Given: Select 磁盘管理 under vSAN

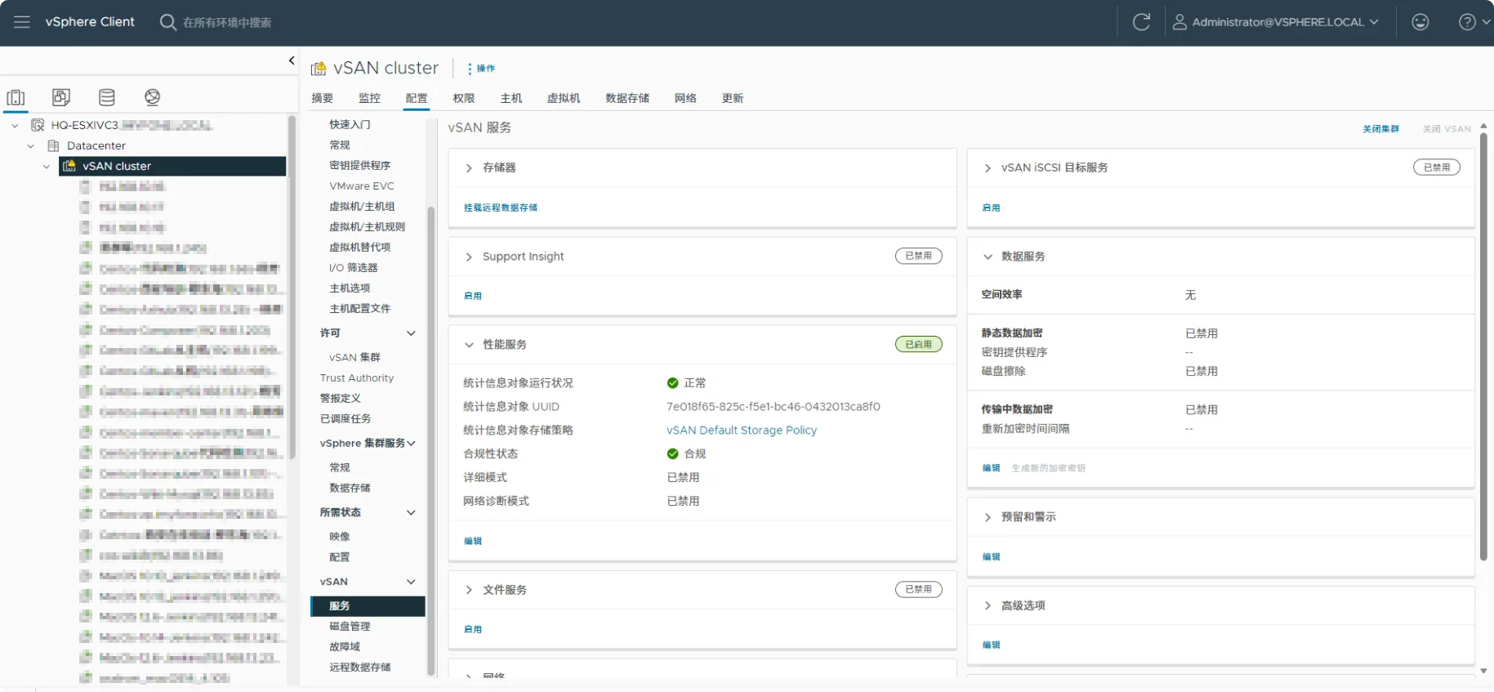Looking at the screenshot, I should [350, 627].
